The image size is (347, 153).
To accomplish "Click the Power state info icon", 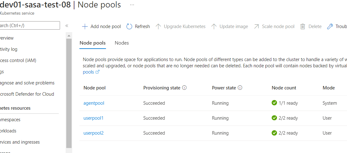I will [x=240, y=88].
